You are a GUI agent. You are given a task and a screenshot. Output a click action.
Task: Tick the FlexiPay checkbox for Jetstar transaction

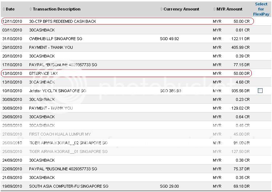[260, 91]
